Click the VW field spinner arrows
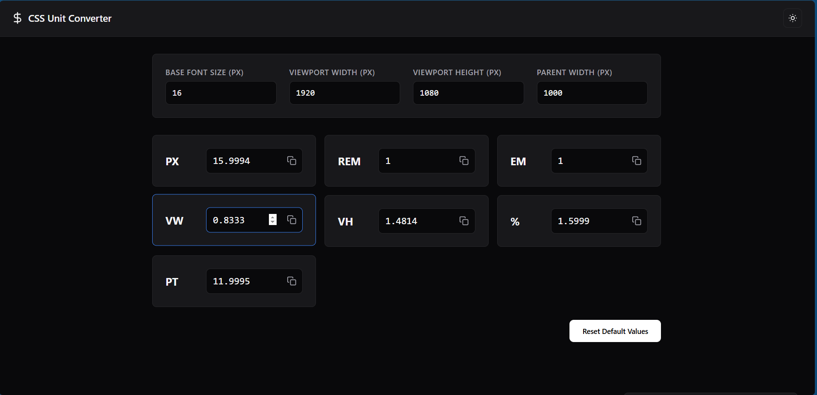This screenshot has width=817, height=395. [273, 220]
